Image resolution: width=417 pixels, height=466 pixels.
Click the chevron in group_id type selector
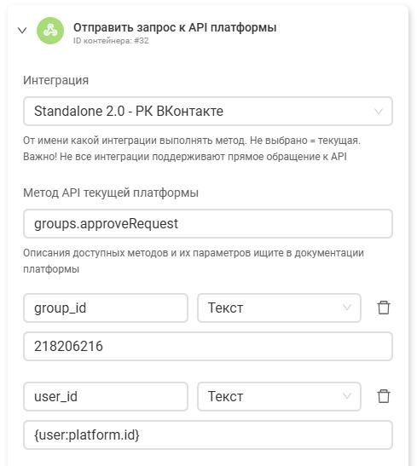347,308
